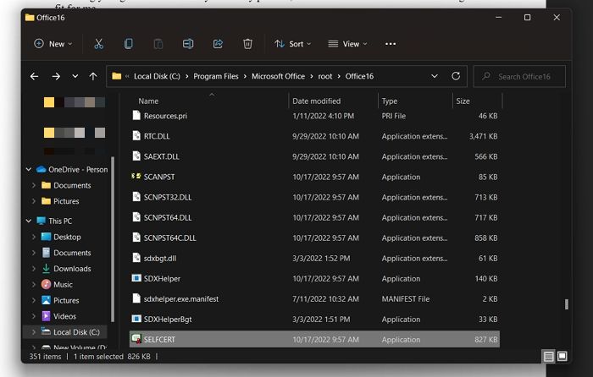Collapse the OneDrive - Personal tree node

tap(28, 169)
